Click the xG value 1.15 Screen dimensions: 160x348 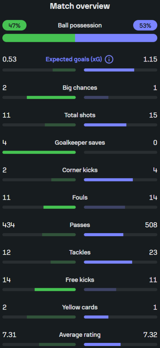[150, 59]
